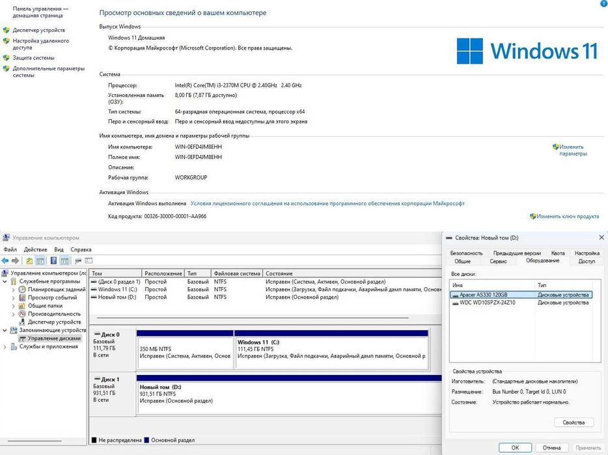This screenshot has width=608, height=455.
Task: Click the Отмена button
Action: tap(551, 448)
